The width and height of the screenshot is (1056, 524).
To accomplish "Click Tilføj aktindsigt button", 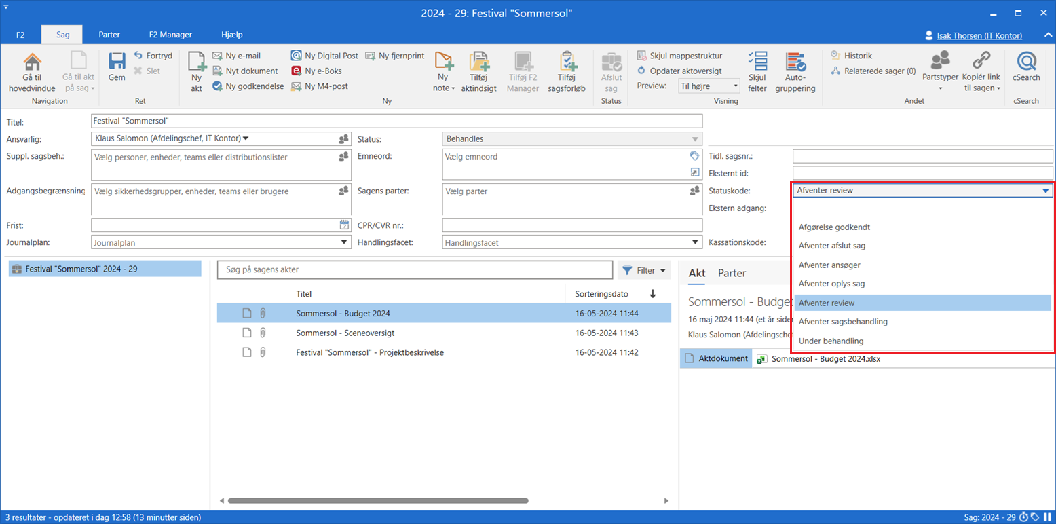I will point(479,71).
